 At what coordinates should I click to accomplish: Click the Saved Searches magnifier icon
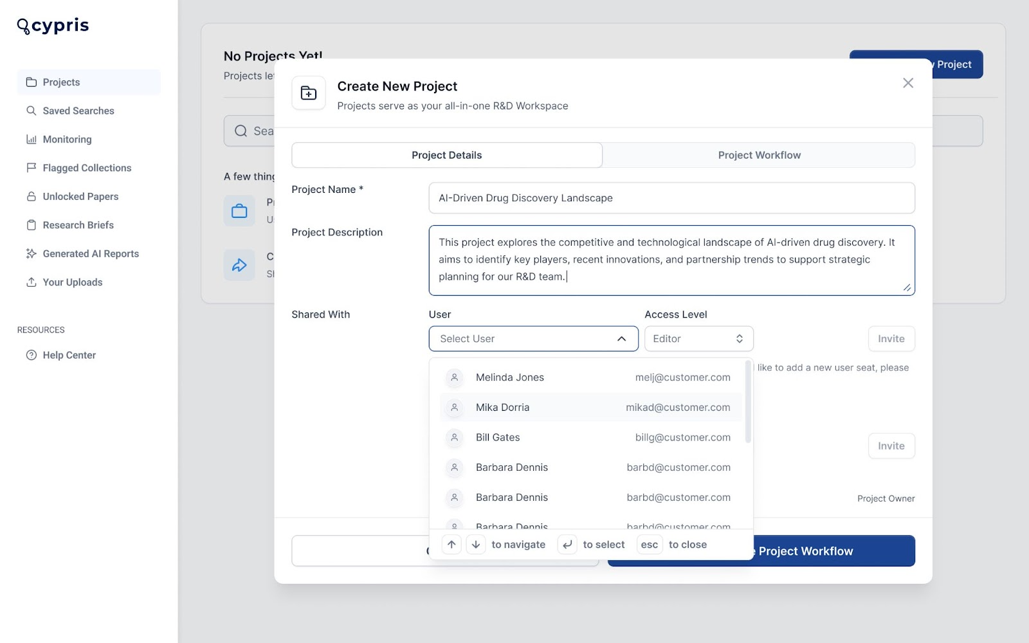tap(31, 111)
